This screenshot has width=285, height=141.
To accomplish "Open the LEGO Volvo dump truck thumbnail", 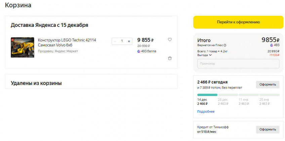I will click(22, 47).
